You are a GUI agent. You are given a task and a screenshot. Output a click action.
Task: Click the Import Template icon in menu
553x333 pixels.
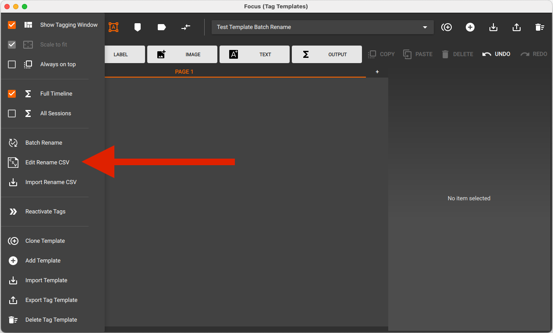[13, 280]
